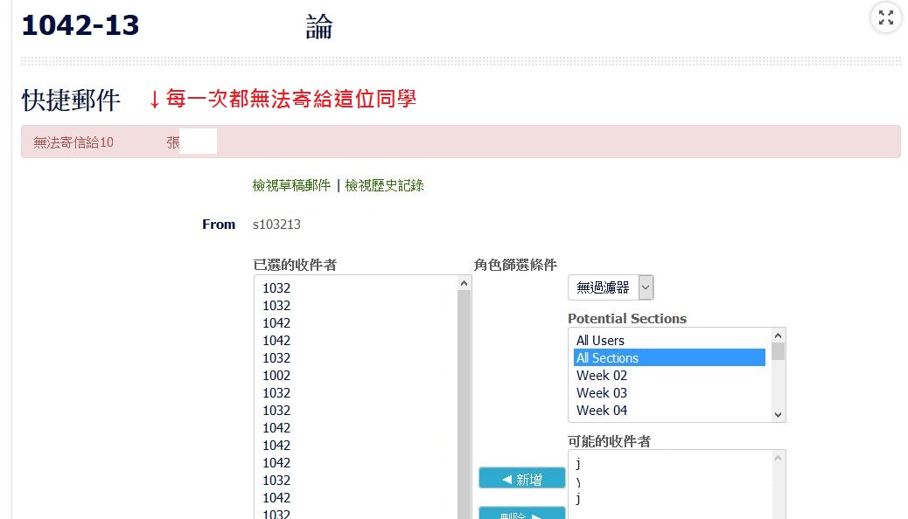Click scroll-up arrow of Potential Sections list

[778, 336]
